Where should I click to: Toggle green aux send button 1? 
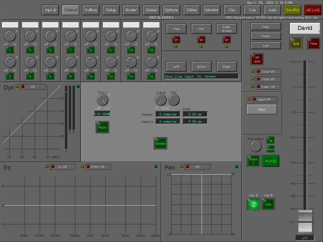click(10, 50)
